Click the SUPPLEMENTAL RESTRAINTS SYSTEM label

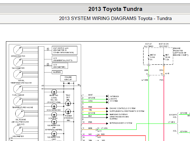tap(127, 111)
